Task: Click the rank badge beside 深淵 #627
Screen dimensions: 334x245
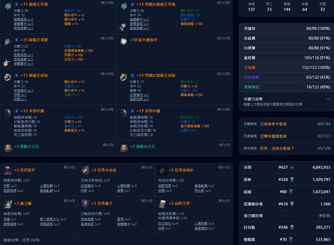Action: coord(292,167)
